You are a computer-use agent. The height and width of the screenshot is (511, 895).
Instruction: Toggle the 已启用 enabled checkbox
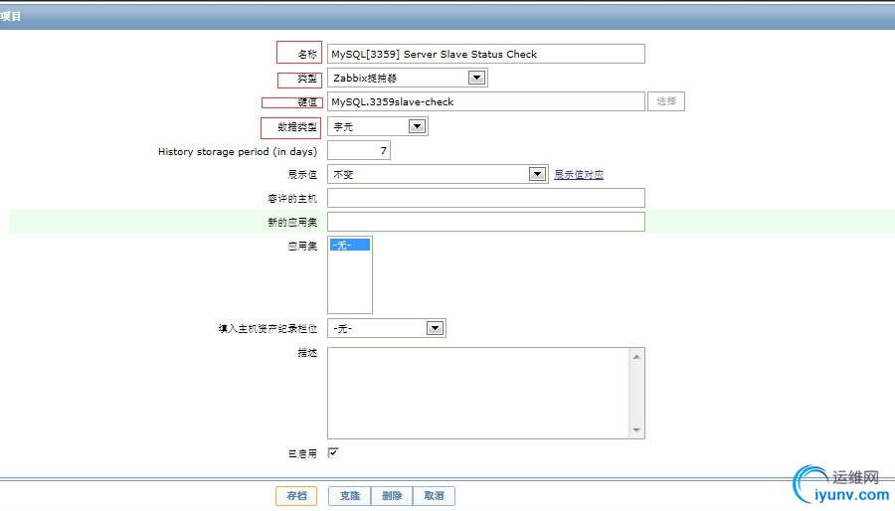(333, 452)
